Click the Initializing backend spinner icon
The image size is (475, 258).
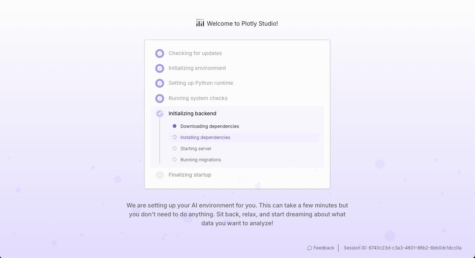tap(160, 114)
